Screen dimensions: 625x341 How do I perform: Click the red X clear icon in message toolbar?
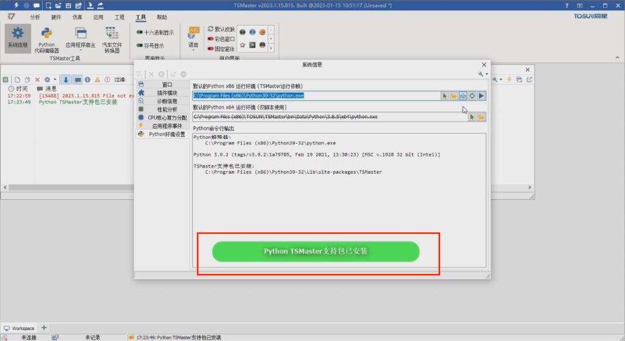coord(37,79)
